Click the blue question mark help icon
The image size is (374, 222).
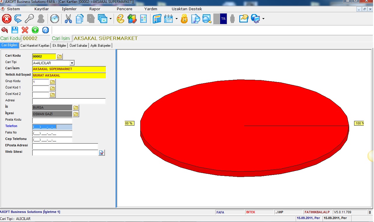coord(45,30)
